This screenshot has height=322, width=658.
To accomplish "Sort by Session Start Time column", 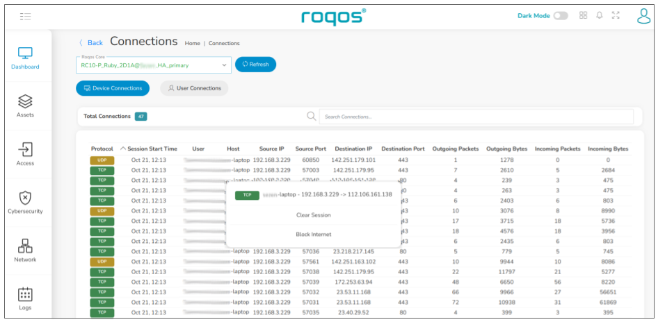I will [x=152, y=149].
